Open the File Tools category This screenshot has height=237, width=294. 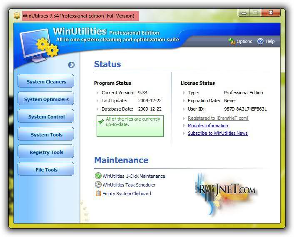click(46, 169)
